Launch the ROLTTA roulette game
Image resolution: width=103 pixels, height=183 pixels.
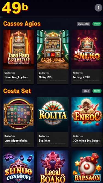click(53, 115)
